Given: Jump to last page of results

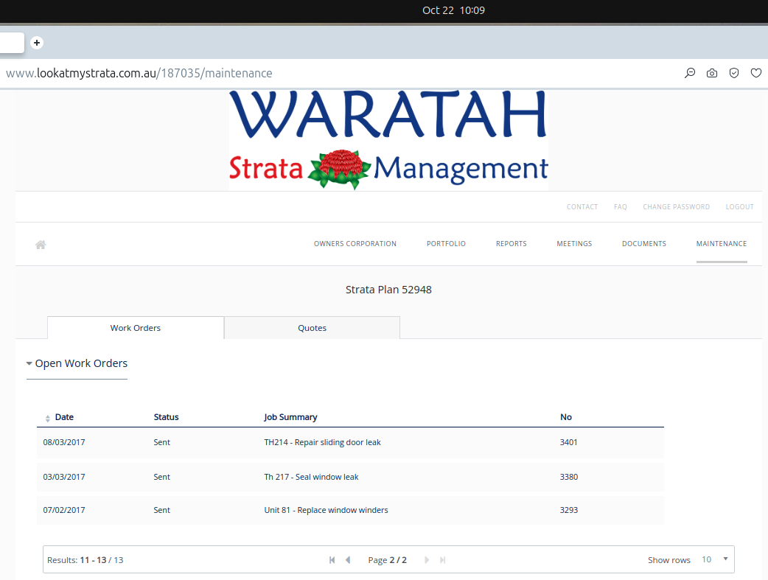Looking at the screenshot, I should coord(443,560).
